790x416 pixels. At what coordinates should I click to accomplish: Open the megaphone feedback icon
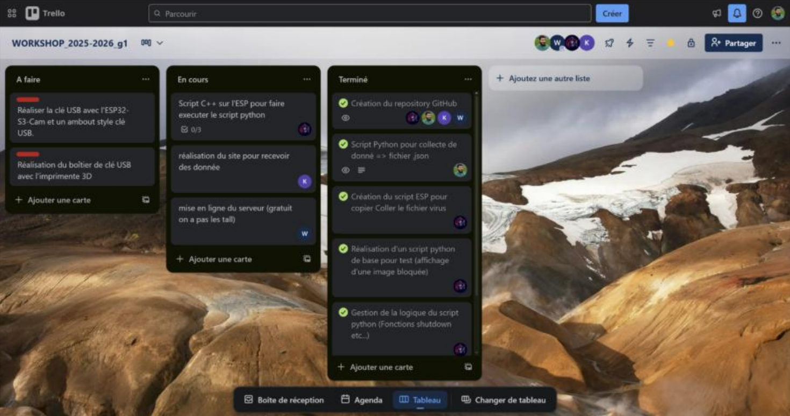(717, 13)
